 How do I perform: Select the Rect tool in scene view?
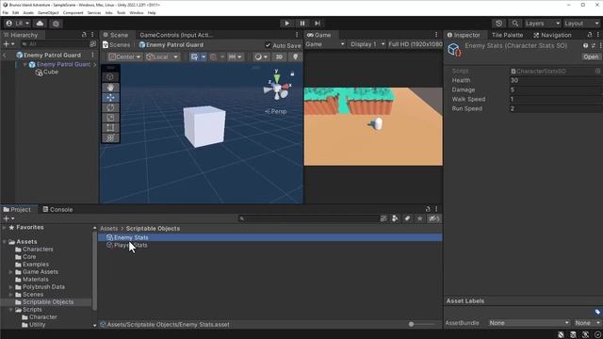click(110, 128)
